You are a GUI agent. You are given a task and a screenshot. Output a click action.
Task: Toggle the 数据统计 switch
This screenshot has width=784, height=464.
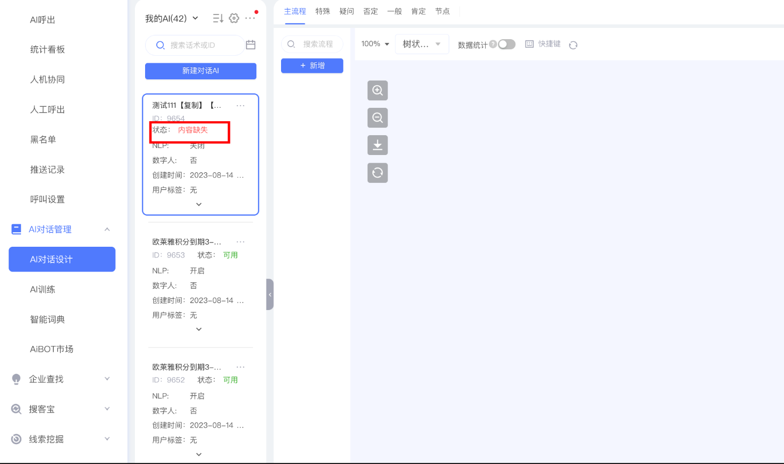(506, 45)
